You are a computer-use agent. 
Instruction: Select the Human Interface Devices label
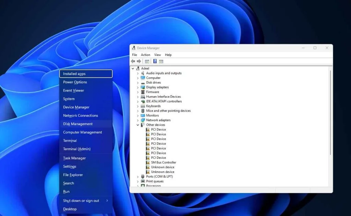click(x=164, y=97)
